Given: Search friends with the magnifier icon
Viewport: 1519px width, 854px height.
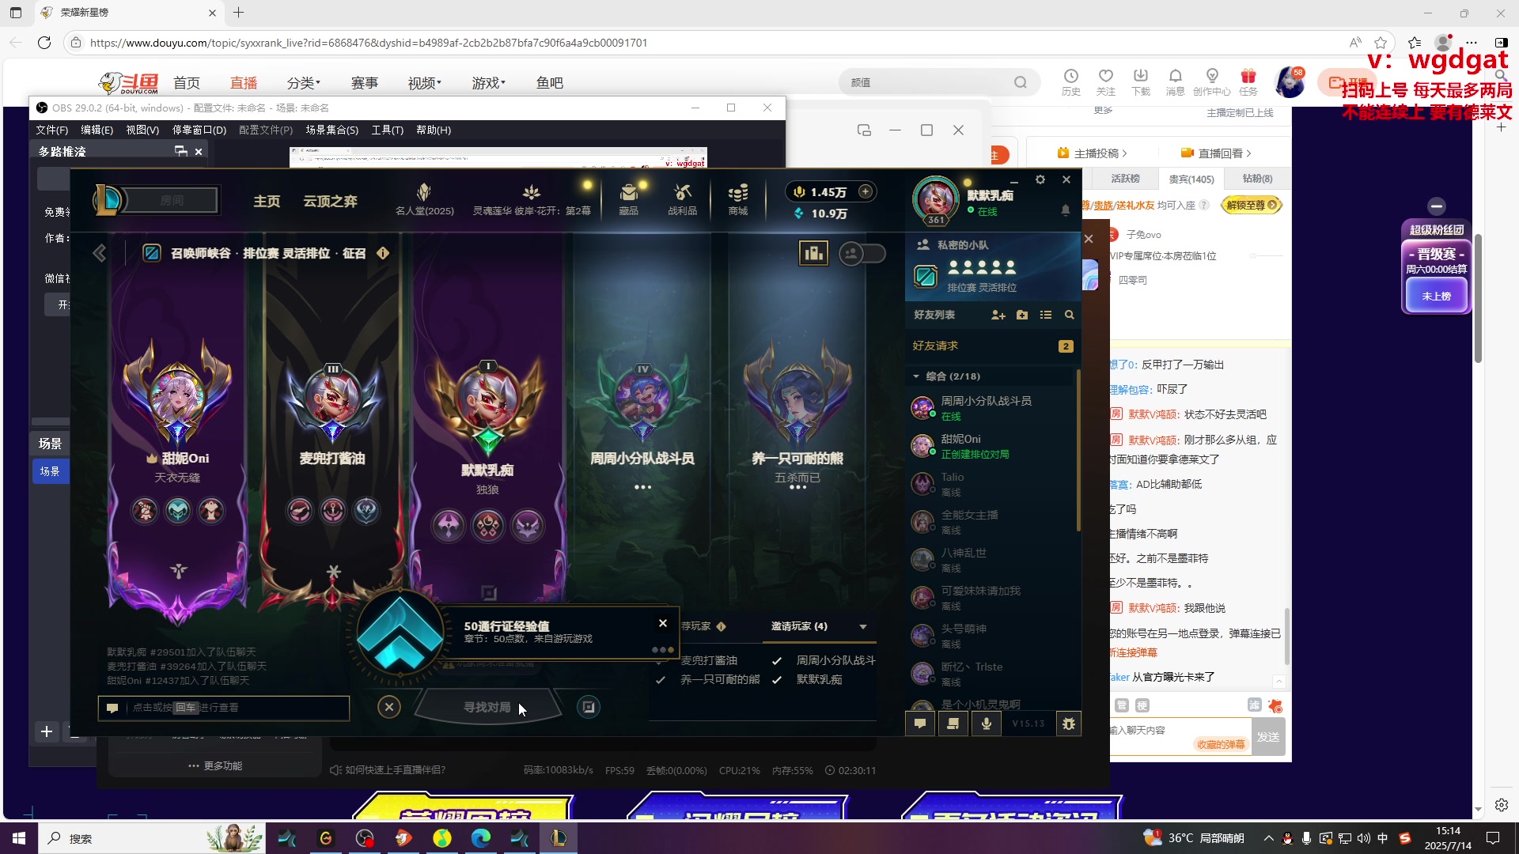Looking at the screenshot, I should 1070,315.
